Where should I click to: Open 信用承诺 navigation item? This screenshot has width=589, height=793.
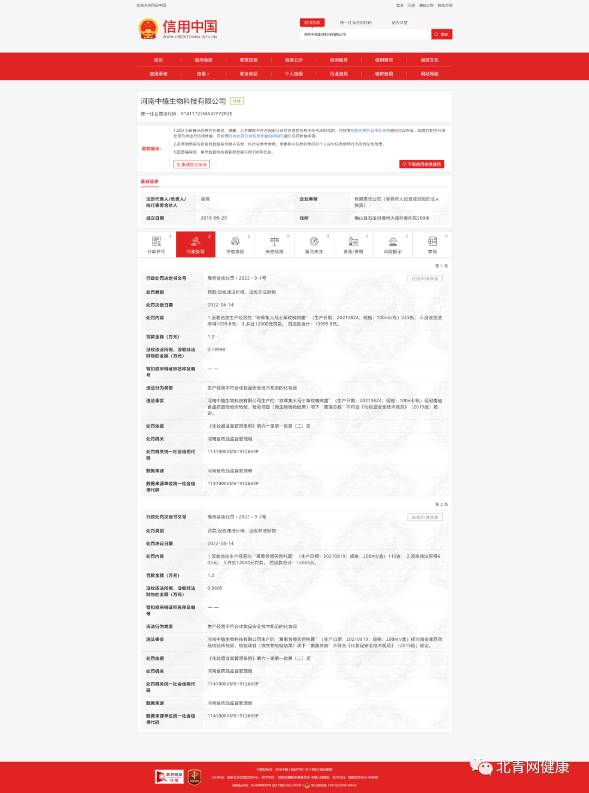159,74
